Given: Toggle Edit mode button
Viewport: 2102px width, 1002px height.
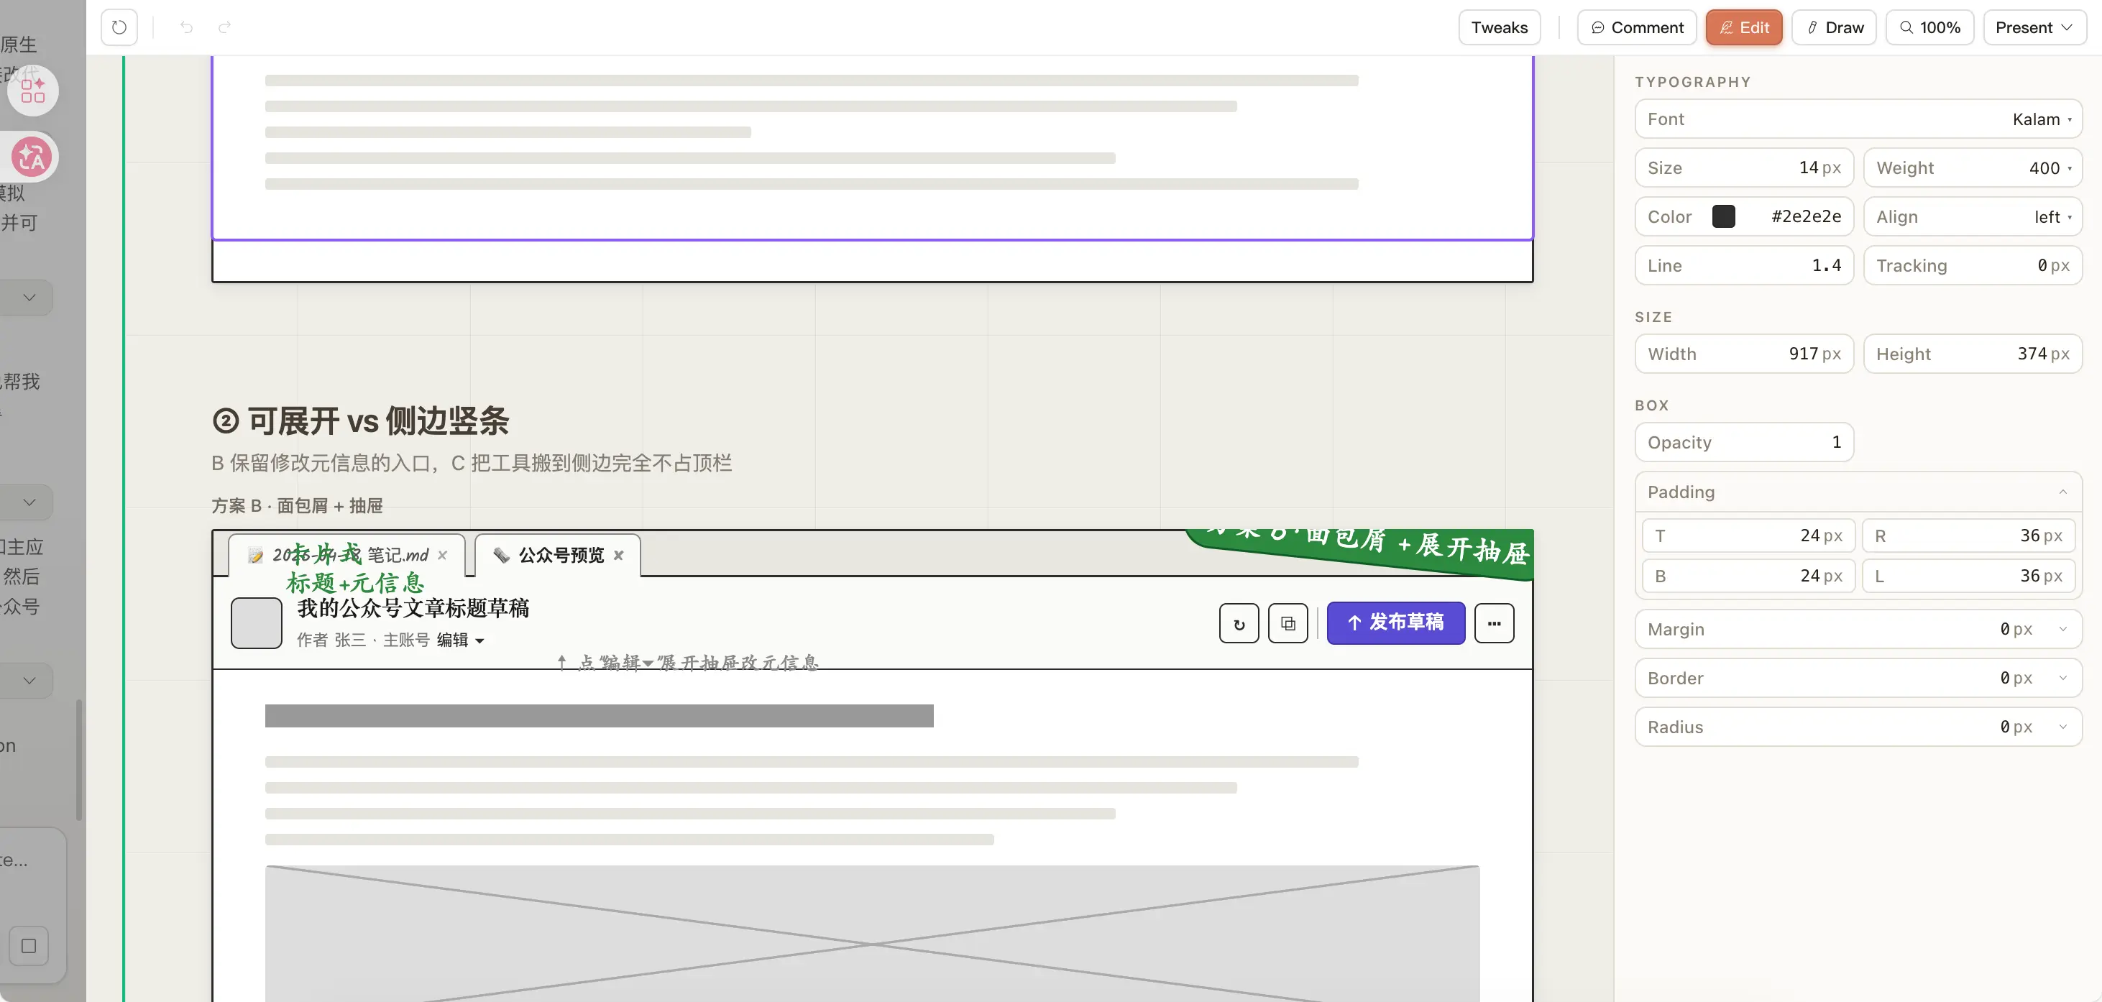Looking at the screenshot, I should point(1744,27).
